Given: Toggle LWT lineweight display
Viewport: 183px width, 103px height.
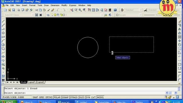Looking at the screenshot, I should point(94,97).
